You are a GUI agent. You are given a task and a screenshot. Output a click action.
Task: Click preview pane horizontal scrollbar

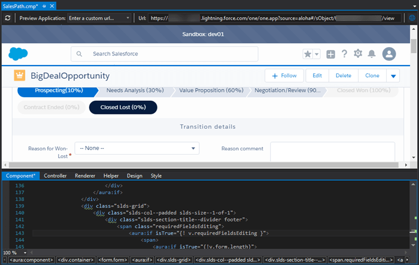coord(204,165)
